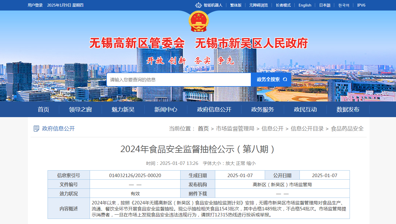Image resolution: width=396 pixels, height=224 pixels.
Task: Open 魅力新吴 menu
Action: coord(123,109)
